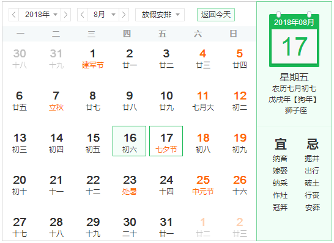Viewport: 334px width, 243px height.
Task: Click 冠笄 in the 宜 list
Action: (280, 207)
